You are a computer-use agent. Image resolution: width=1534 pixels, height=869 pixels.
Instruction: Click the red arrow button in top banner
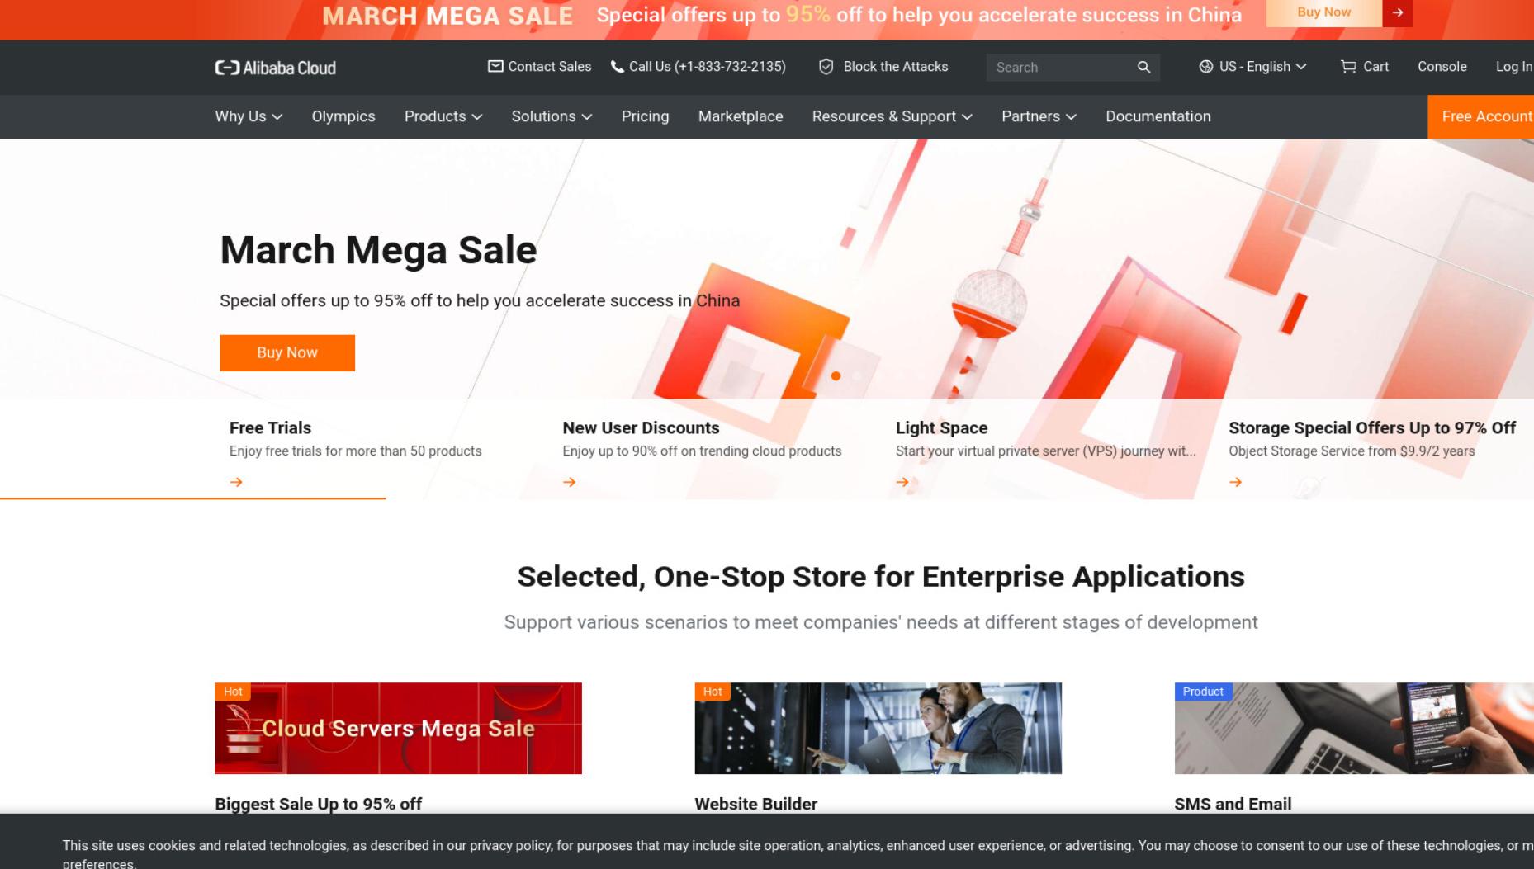tap(1398, 12)
